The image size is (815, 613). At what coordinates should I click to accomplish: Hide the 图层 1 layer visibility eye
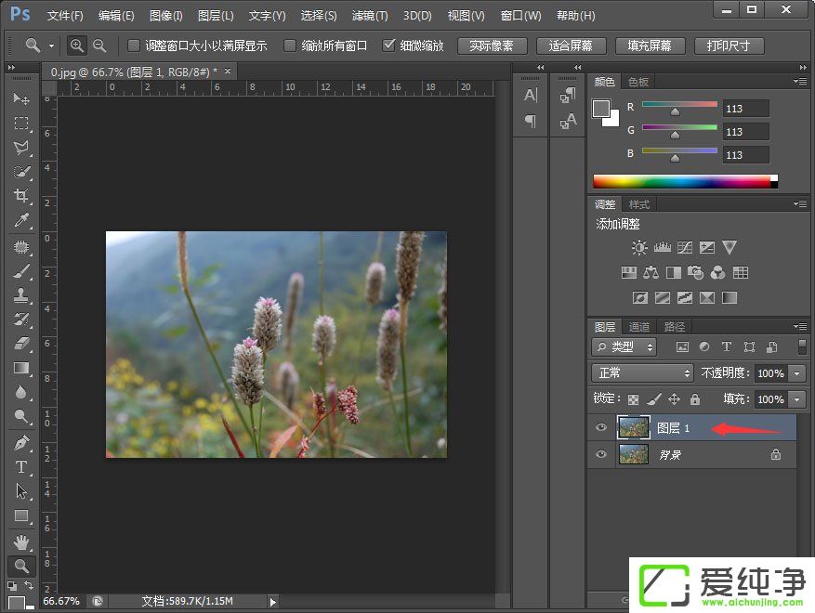pyautogui.click(x=601, y=428)
